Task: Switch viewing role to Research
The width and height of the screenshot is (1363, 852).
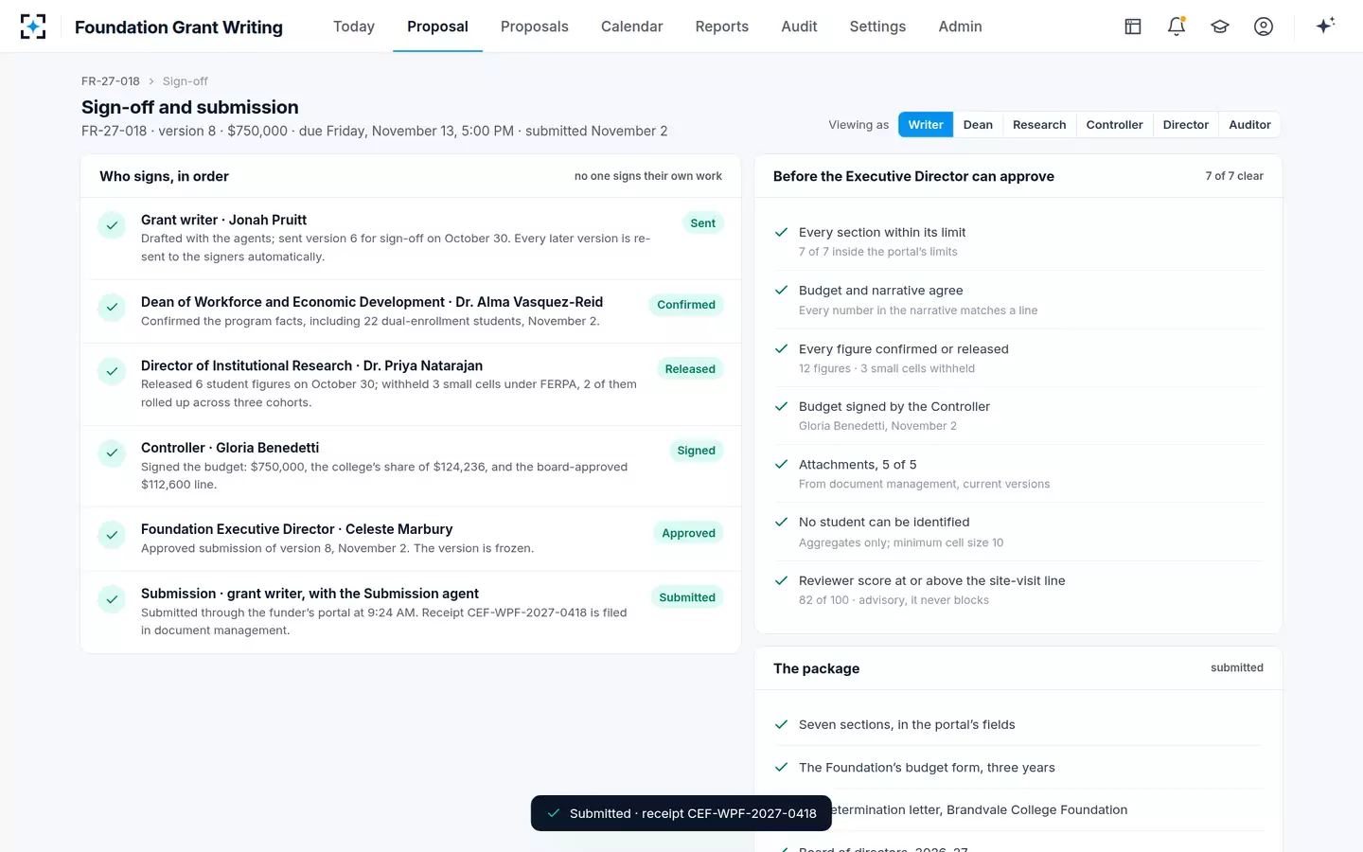Action: (1039, 125)
